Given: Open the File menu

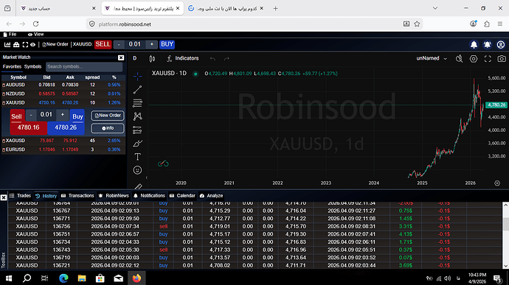Looking at the screenshot, I should point(10,35).
